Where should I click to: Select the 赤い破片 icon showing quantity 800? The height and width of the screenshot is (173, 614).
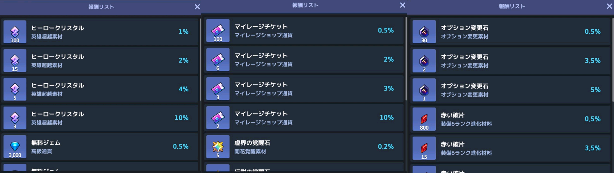coord(424,119)
